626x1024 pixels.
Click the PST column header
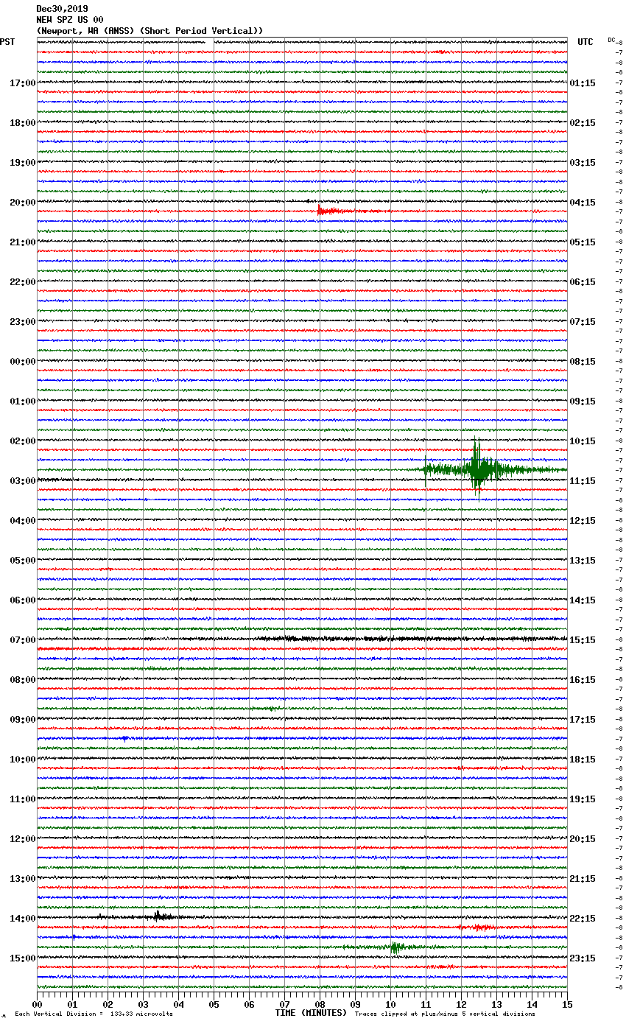[7, 42]
